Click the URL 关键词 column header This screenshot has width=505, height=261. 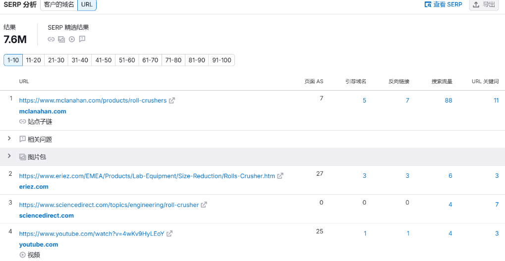485,81
